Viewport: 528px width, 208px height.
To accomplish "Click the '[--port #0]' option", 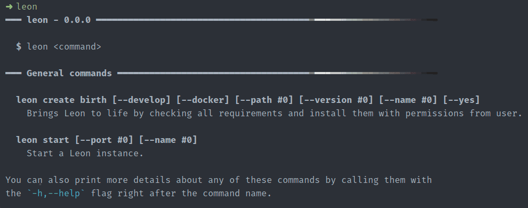I will (x=104, y=140).
